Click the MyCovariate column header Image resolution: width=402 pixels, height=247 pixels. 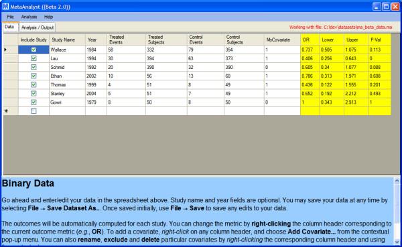tap(282, 39)
